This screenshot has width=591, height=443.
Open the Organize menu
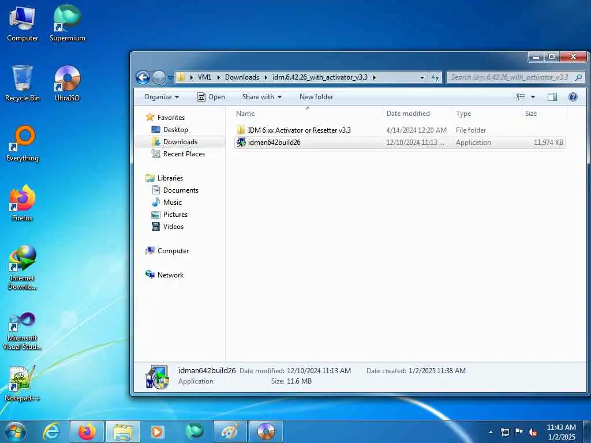162,97
